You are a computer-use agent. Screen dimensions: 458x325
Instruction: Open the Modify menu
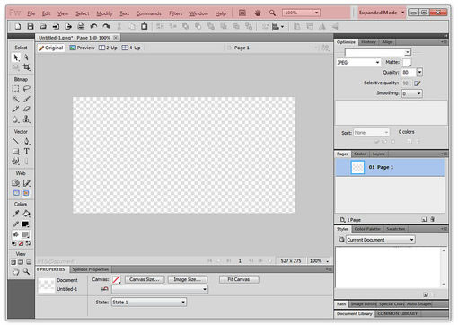[x=104, y=13]
